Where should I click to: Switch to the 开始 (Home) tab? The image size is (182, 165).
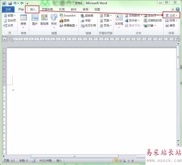click(21, 9)
